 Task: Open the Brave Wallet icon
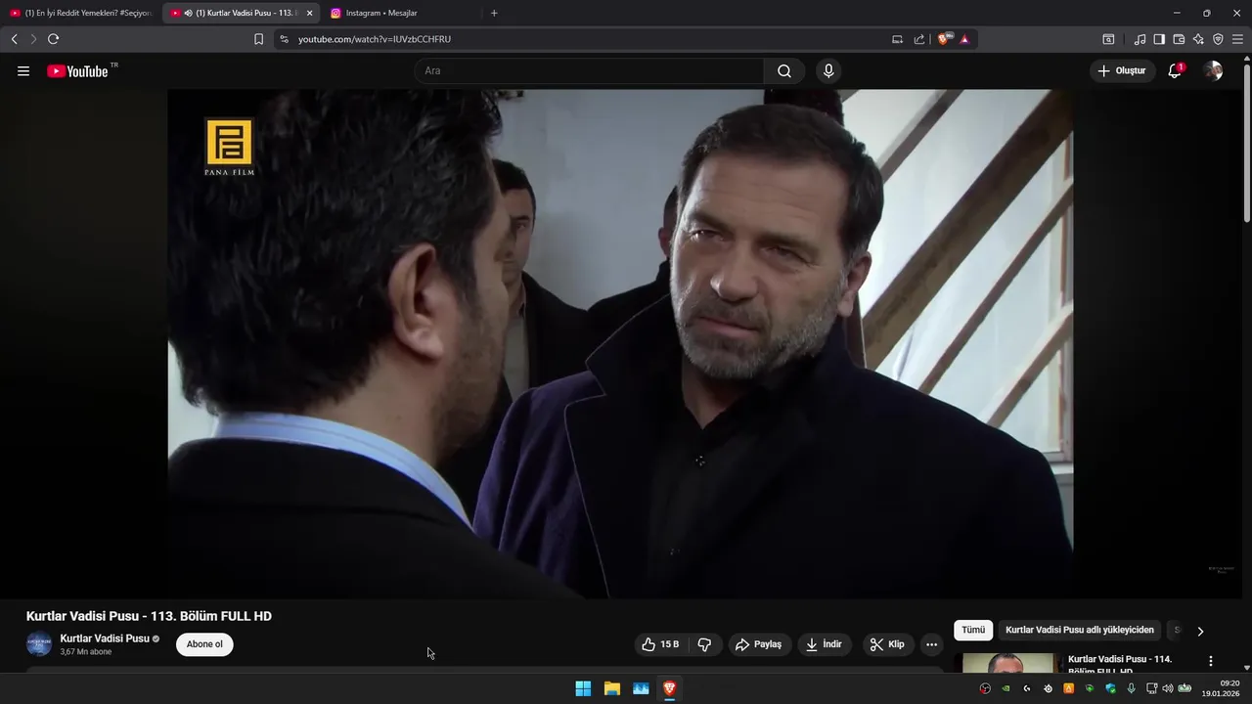1179,39
